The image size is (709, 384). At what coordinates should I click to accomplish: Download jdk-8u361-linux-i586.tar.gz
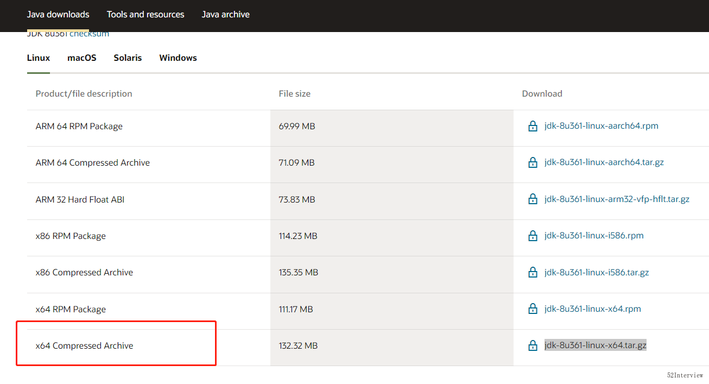(597, 272)
